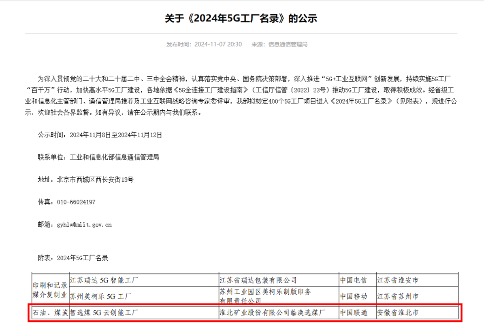The image size is (484, 327).
Task: Click the 中国电信 operator cell
Action: coord(353,280)
